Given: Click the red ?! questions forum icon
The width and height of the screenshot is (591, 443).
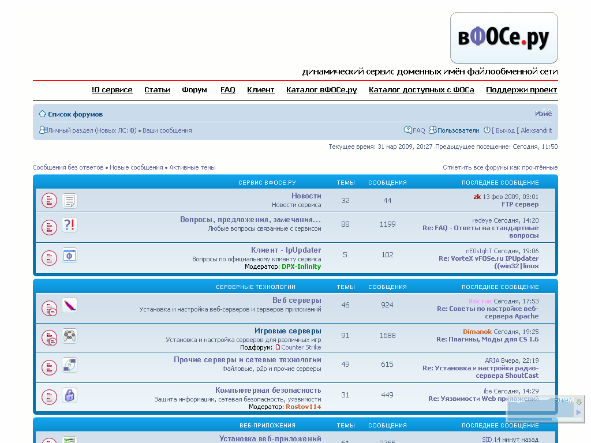Looking at the screenshot, I should pyautogui.click(x=69, y=225).
